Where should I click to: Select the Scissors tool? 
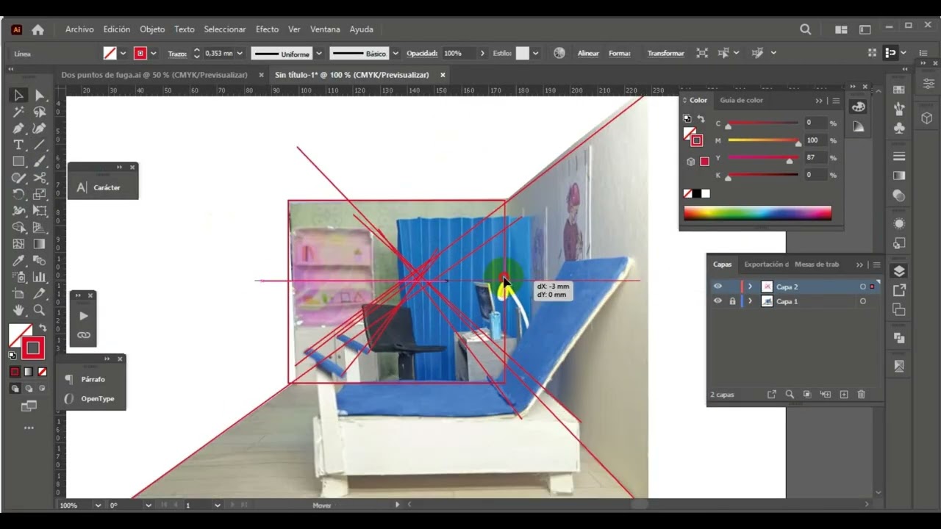point(40,178)
